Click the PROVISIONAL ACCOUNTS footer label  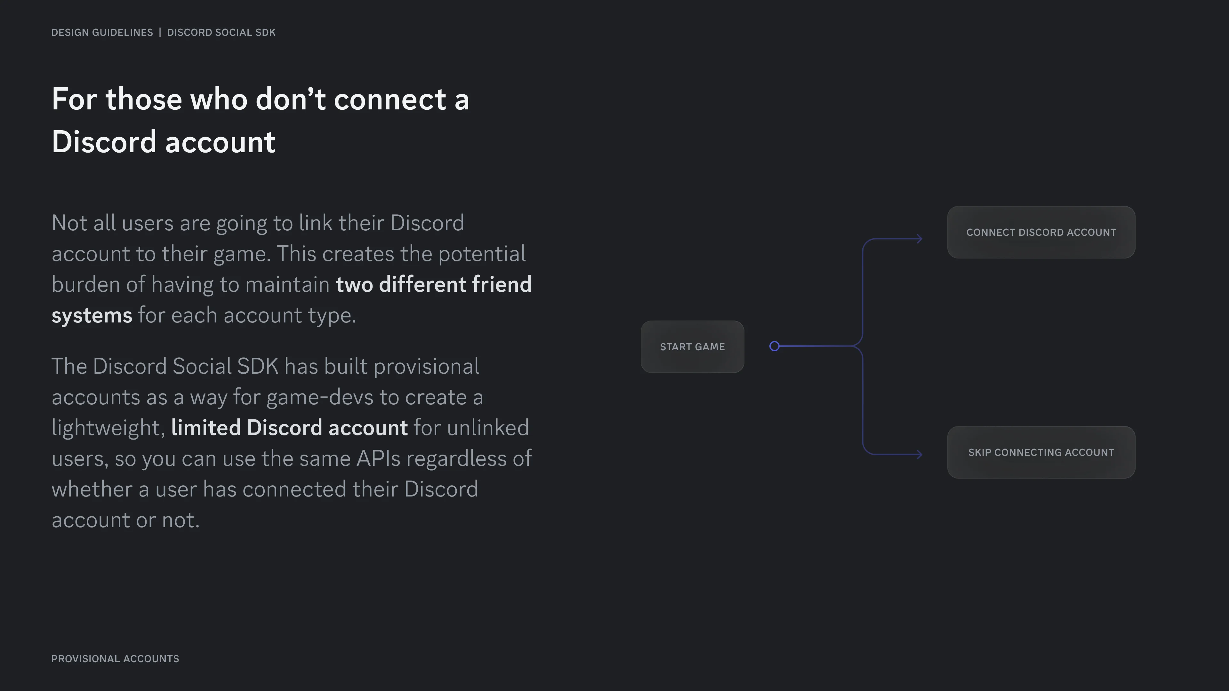115,659
